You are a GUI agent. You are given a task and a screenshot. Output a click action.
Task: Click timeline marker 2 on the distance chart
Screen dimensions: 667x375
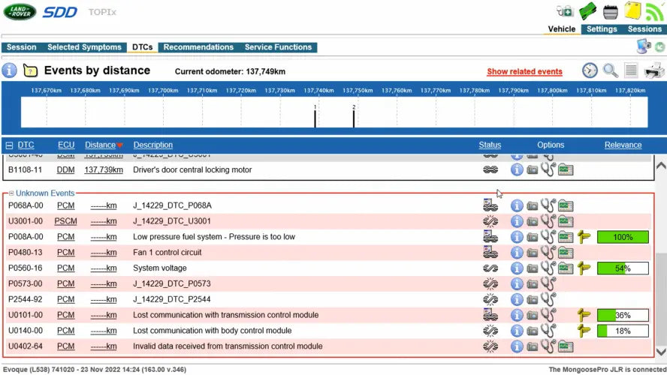(x=354, y=117)
